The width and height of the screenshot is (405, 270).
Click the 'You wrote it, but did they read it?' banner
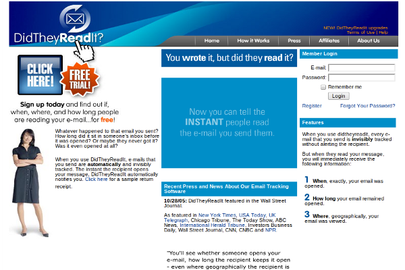(x=229, y=58)
